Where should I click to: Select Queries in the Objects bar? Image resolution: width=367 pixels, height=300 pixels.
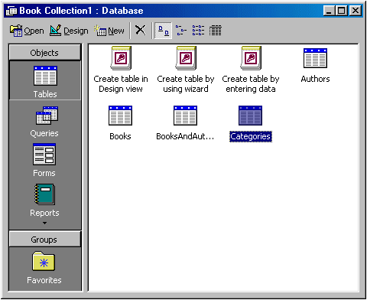[x=44, y=122]
